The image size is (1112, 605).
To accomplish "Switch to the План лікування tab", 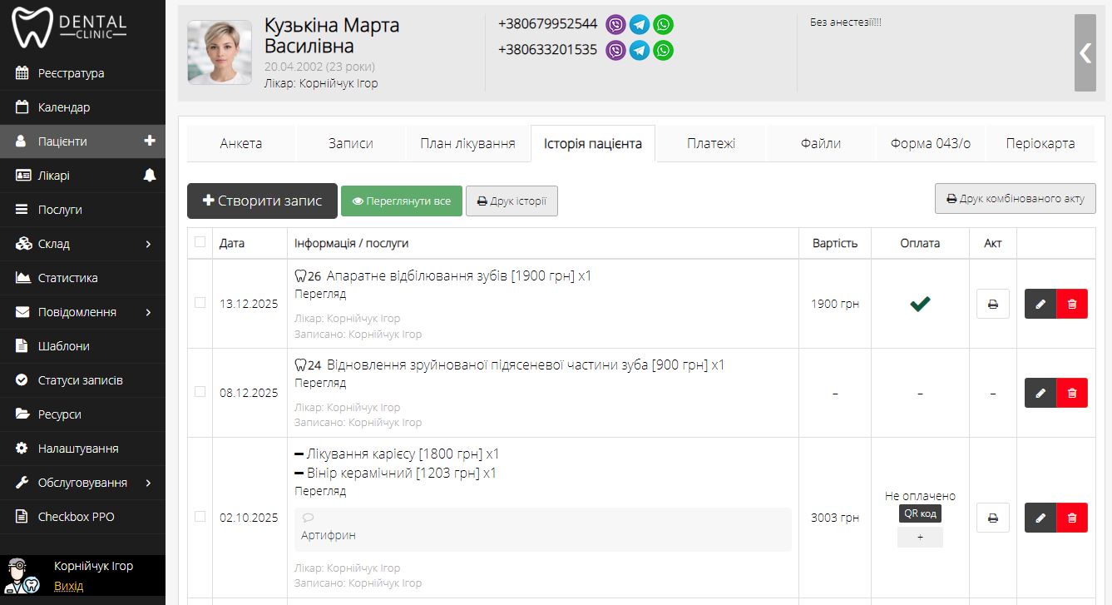I will [467, 143].
